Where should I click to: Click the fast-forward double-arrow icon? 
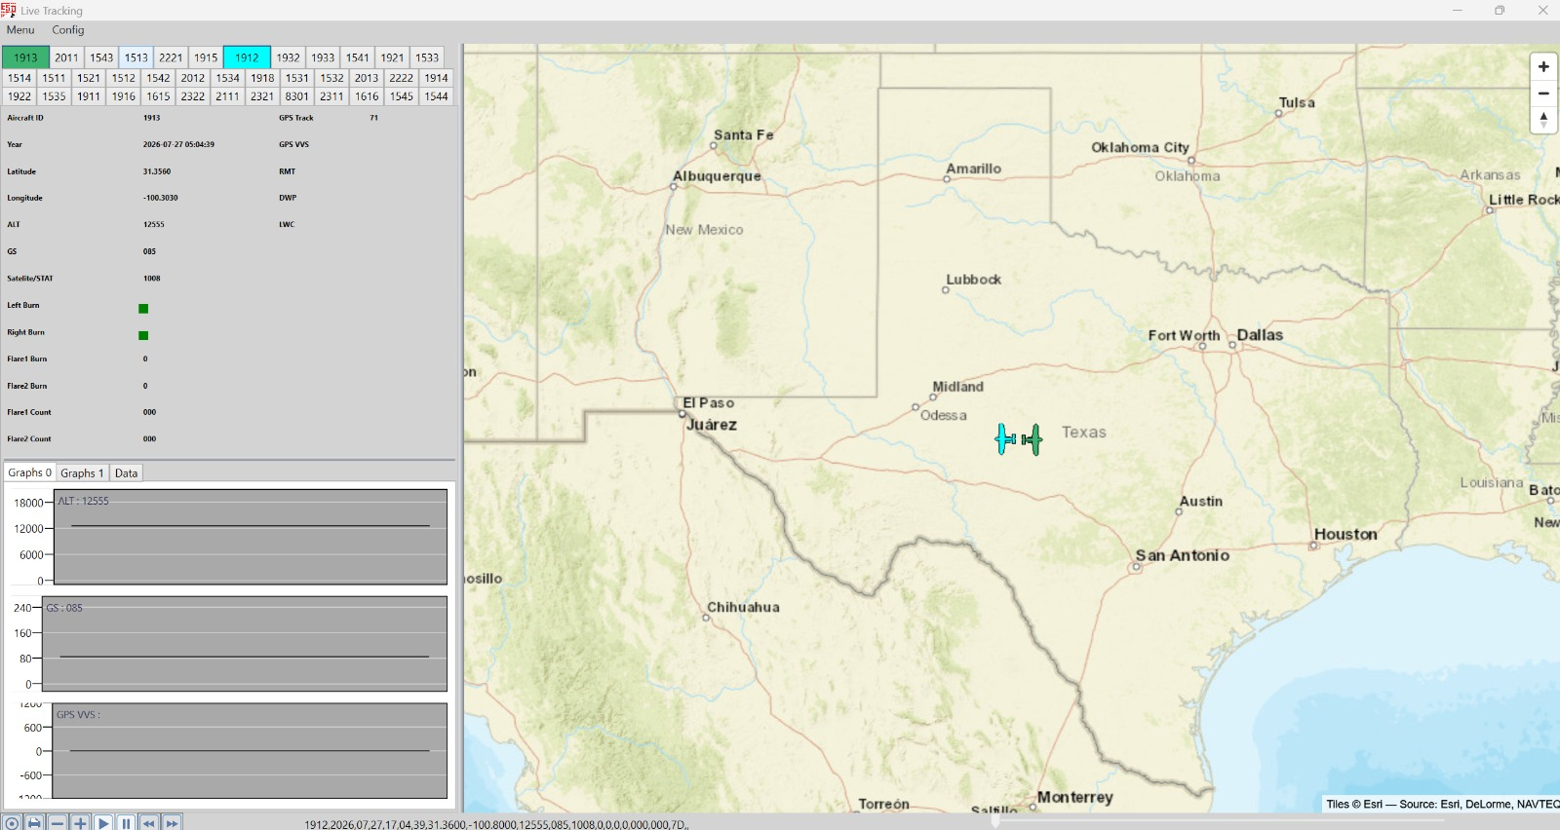(172, 823)
